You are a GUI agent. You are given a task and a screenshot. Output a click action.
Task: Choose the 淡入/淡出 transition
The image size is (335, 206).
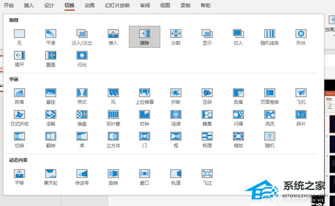82,37
